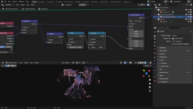Image resolution: width=193 pixels, height=109 pixels.
Task: Expand the Sampling panel
Action: [x=174, y=48]
